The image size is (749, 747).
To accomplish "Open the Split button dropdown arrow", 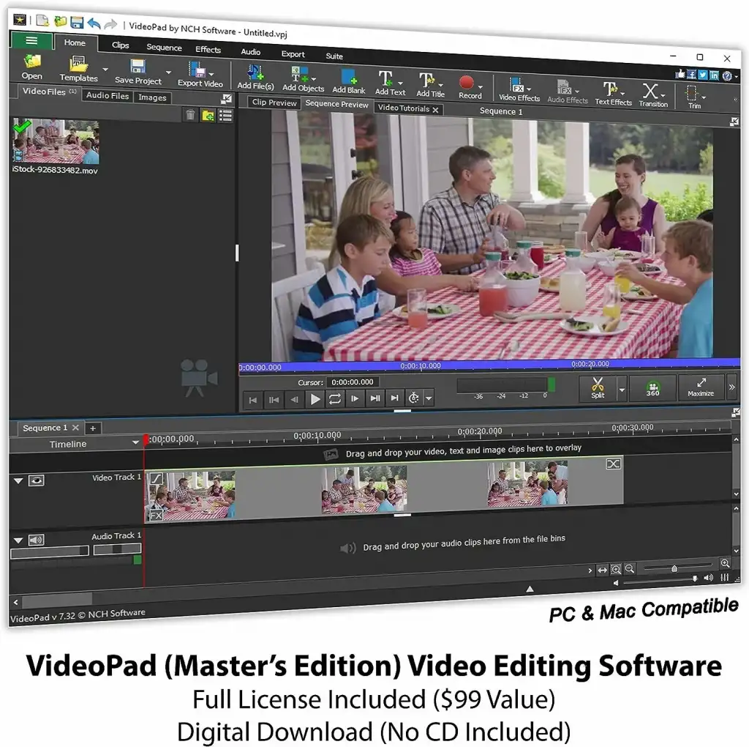I will coord(622,390).
